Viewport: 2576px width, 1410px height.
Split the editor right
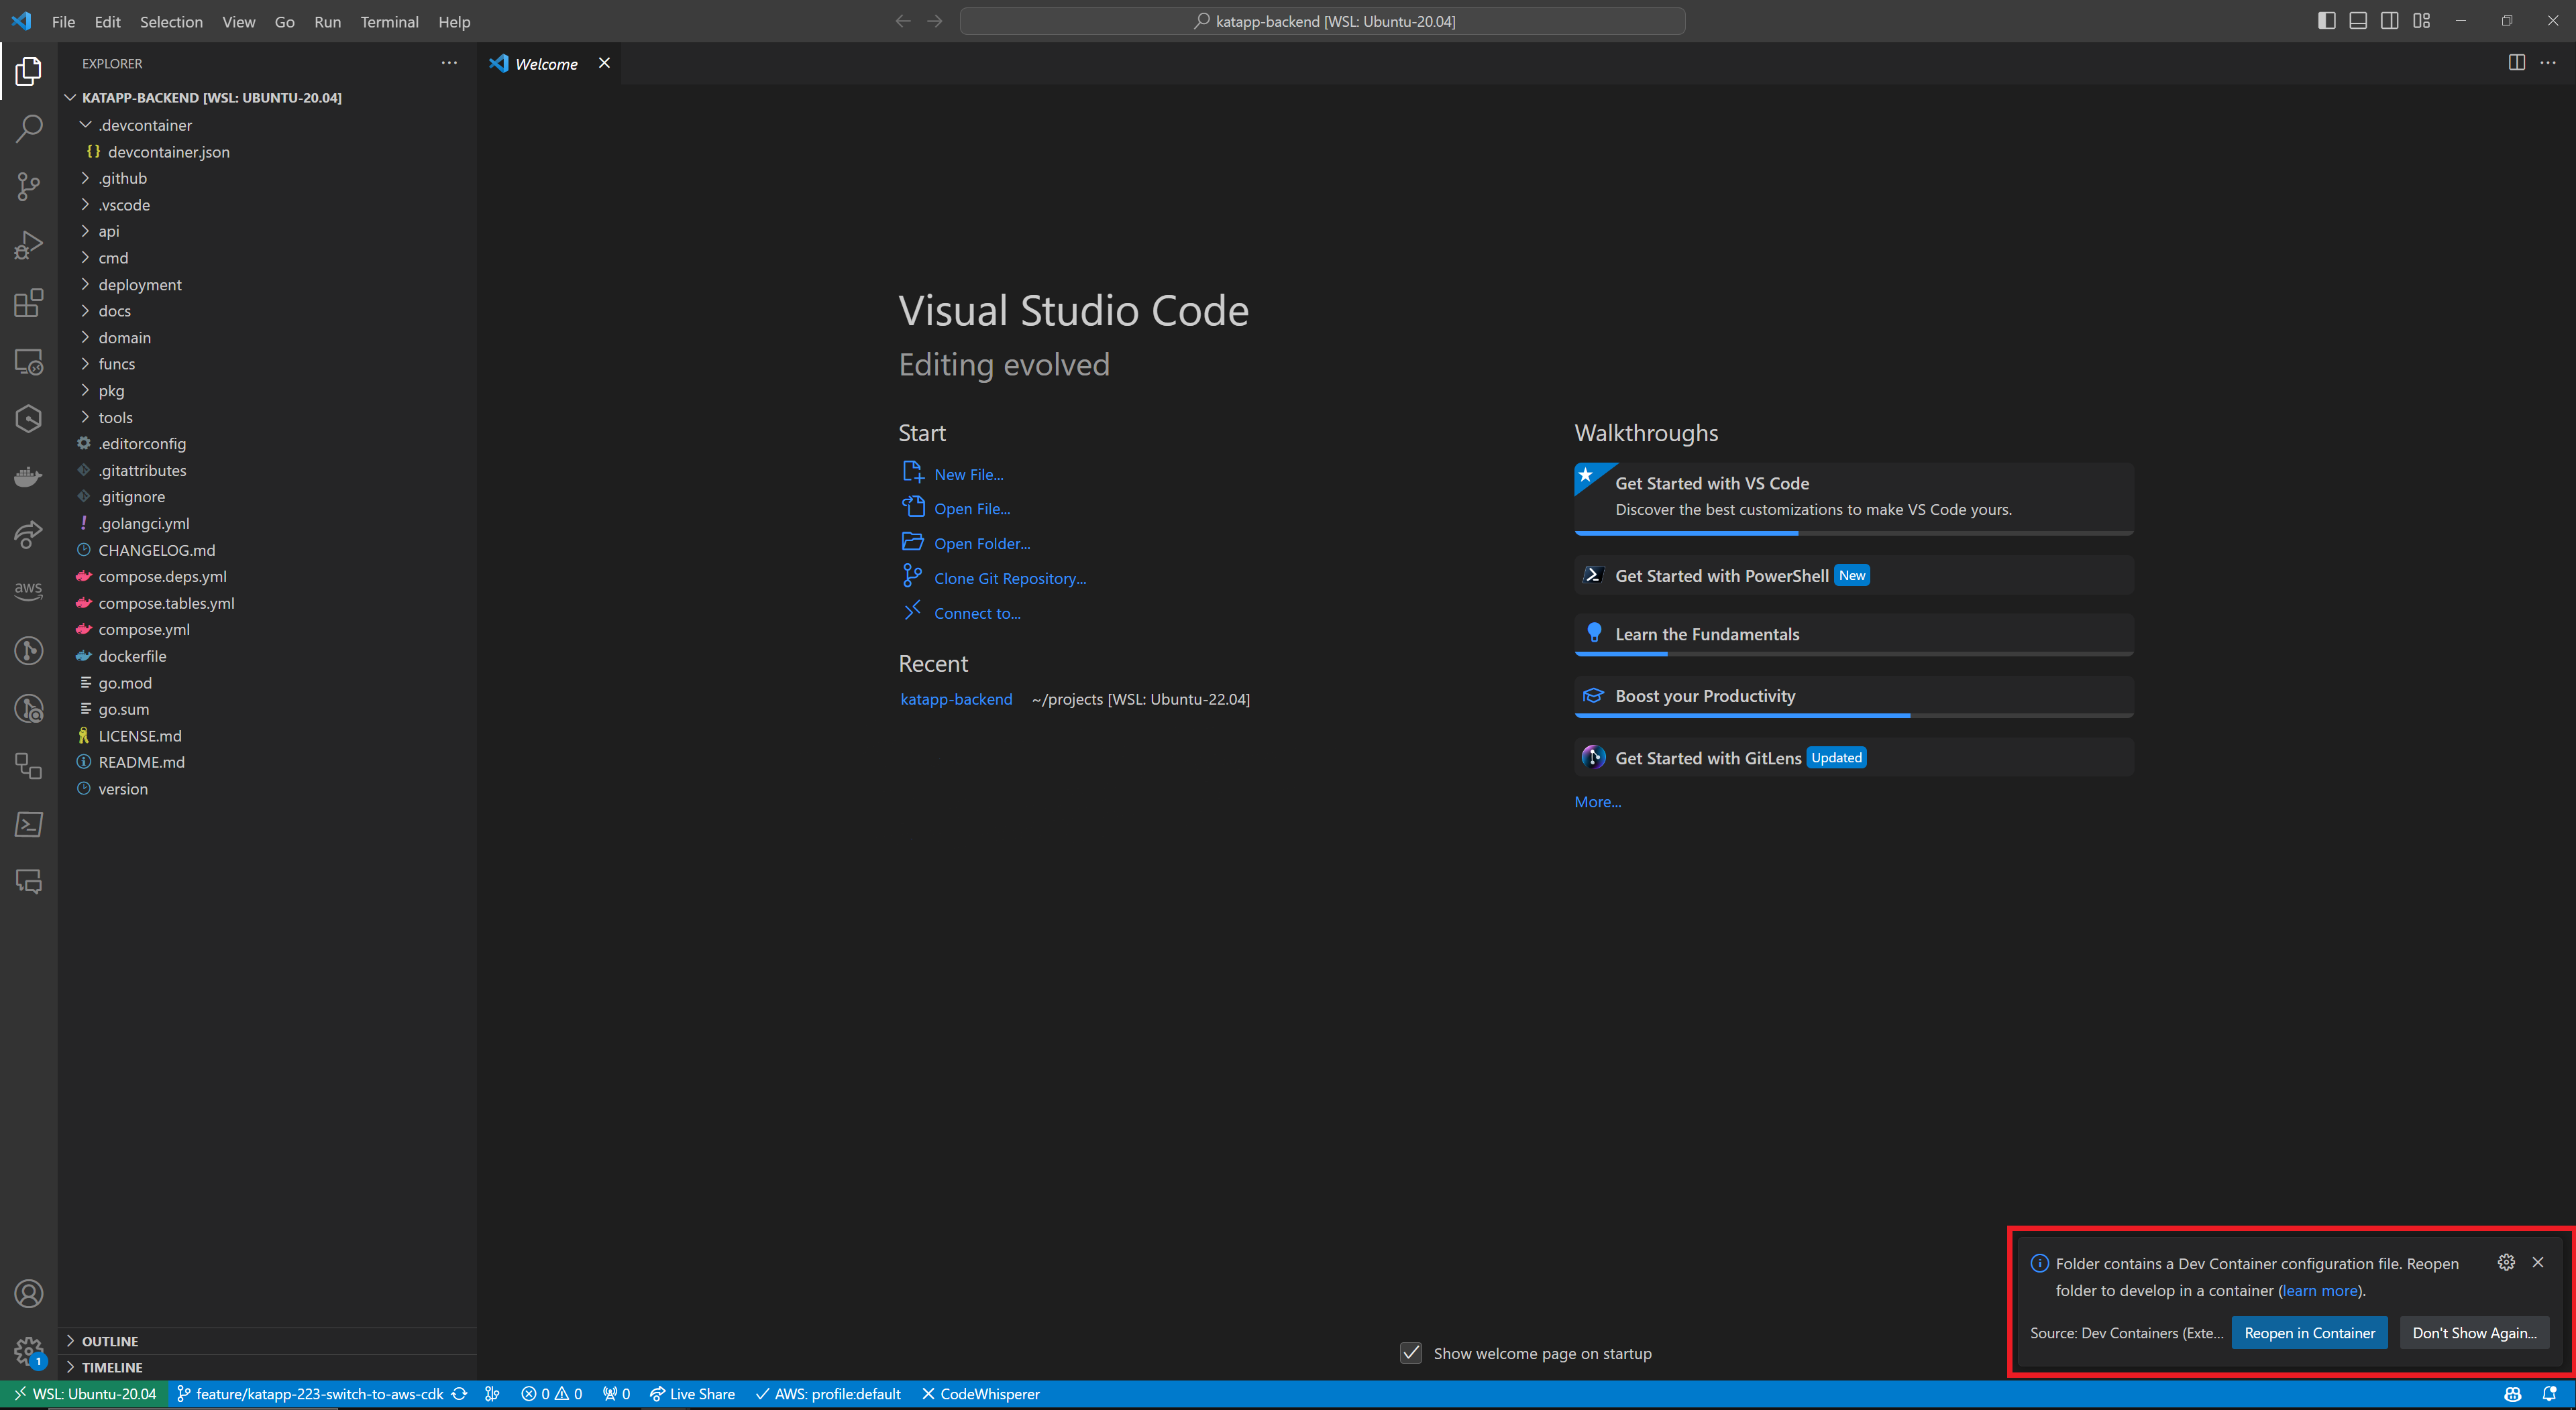coord(2517,63)
